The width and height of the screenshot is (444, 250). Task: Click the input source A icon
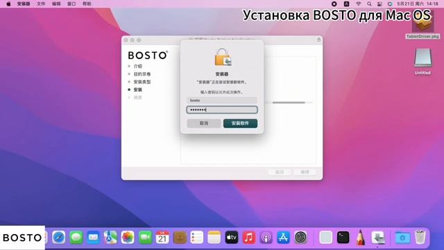(346, 3)
